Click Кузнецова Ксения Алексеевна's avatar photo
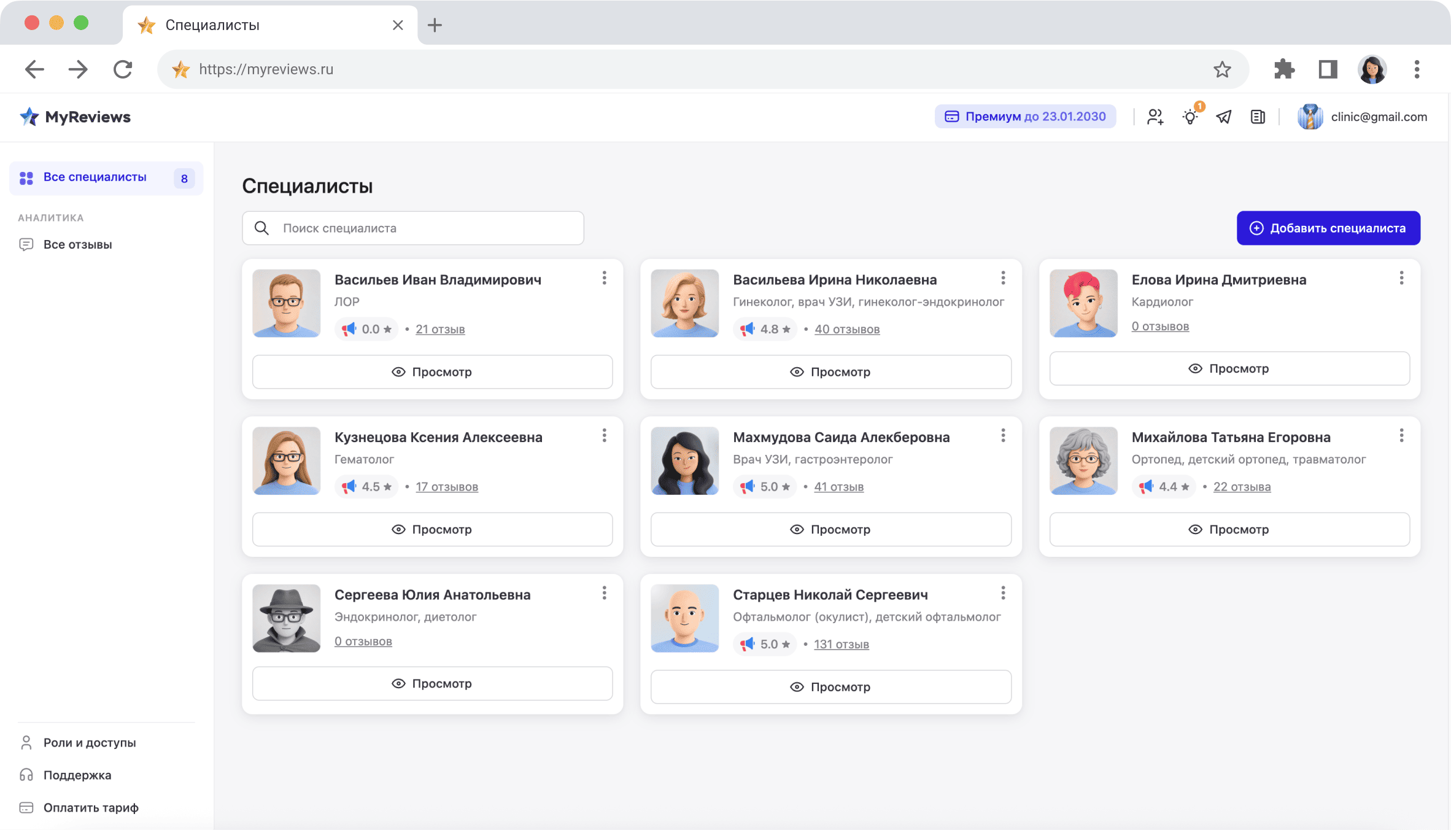The image size is (1451, 830). point(286,460)
